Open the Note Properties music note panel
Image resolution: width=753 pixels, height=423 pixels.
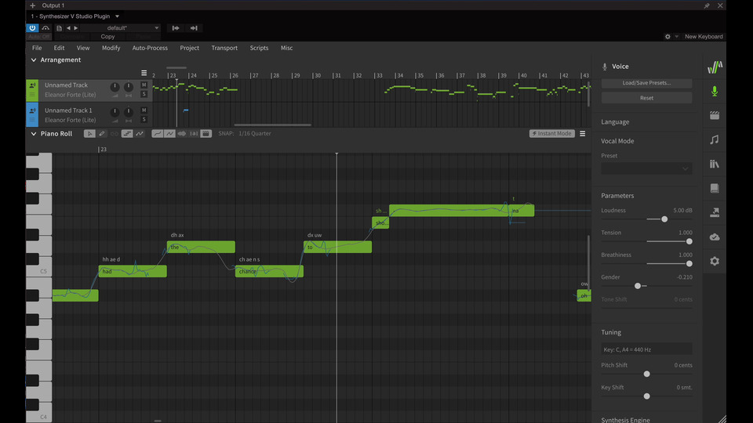[x=715, y=139]
